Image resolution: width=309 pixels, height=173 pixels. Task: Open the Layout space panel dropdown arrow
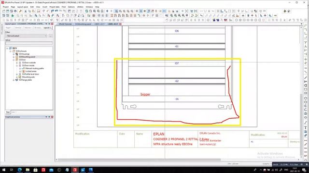click(46, 24)
